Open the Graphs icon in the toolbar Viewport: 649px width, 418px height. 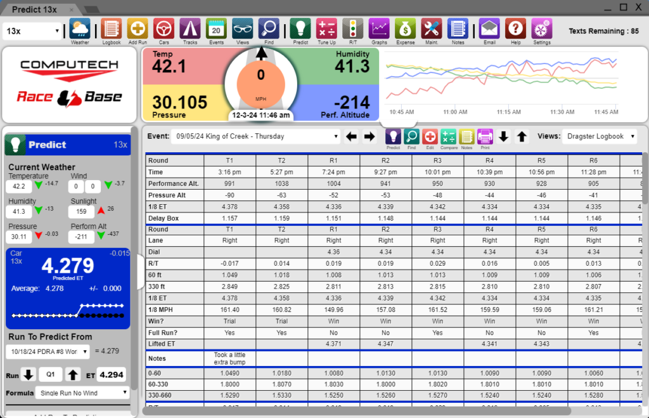[379, 29]
